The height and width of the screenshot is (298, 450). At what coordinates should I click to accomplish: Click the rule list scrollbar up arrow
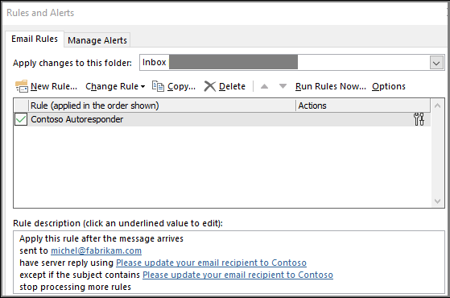pos(437,106)
